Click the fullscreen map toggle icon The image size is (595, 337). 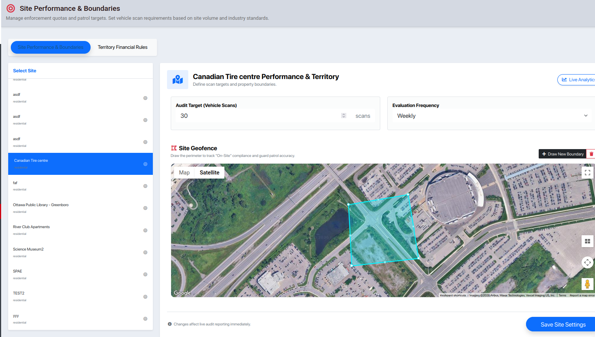[x=587, y=173]
